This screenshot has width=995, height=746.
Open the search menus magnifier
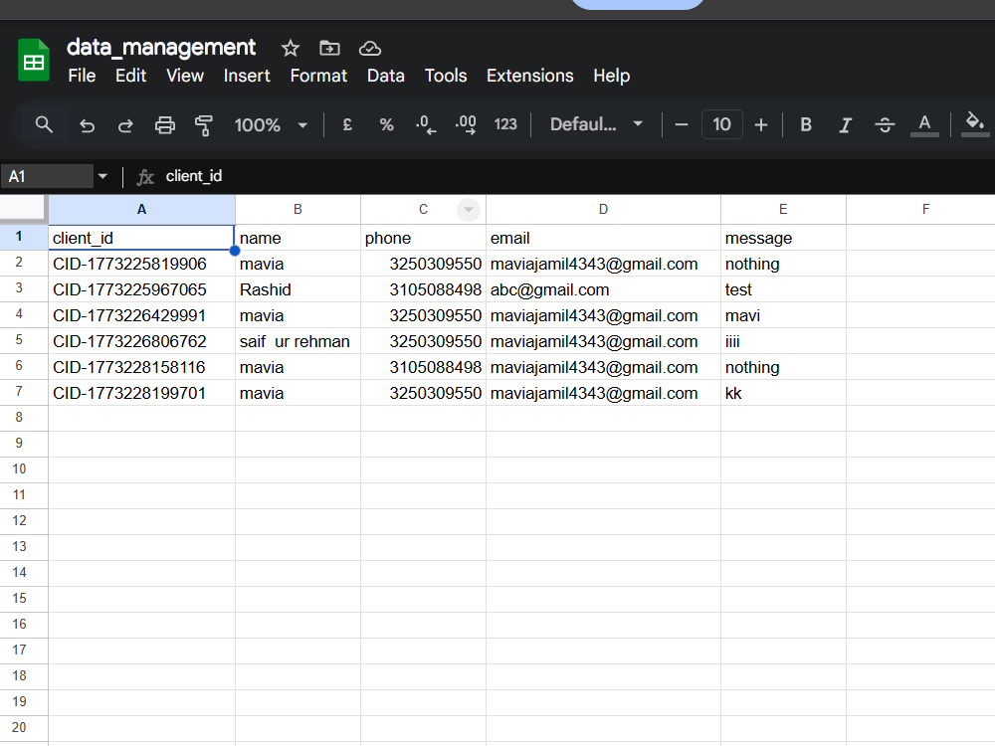pyautogui.click(x=44, y=124)
